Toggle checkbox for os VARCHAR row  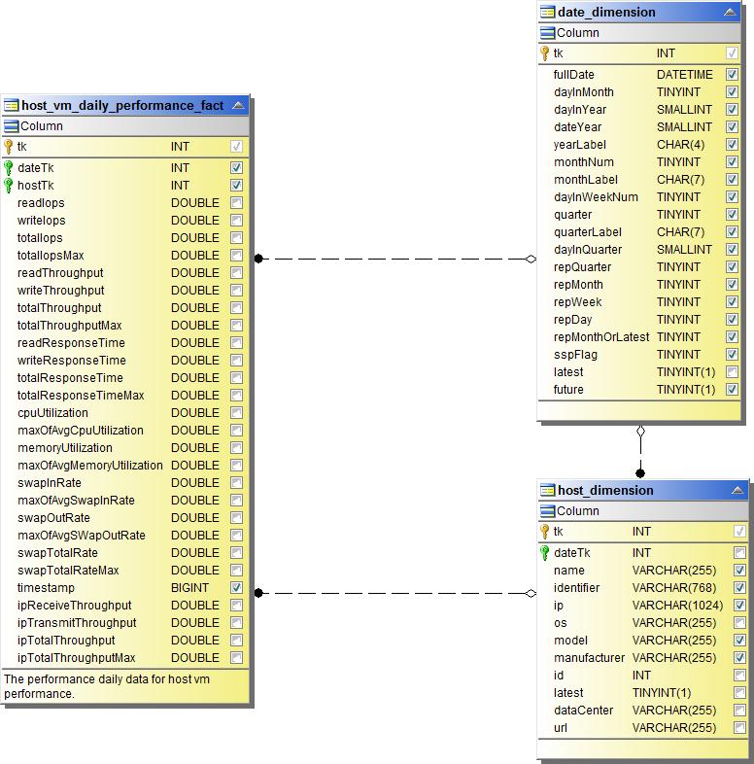click(739, 623)
